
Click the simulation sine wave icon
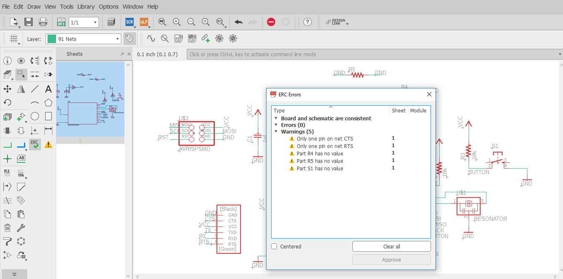(x=151, y=39)
